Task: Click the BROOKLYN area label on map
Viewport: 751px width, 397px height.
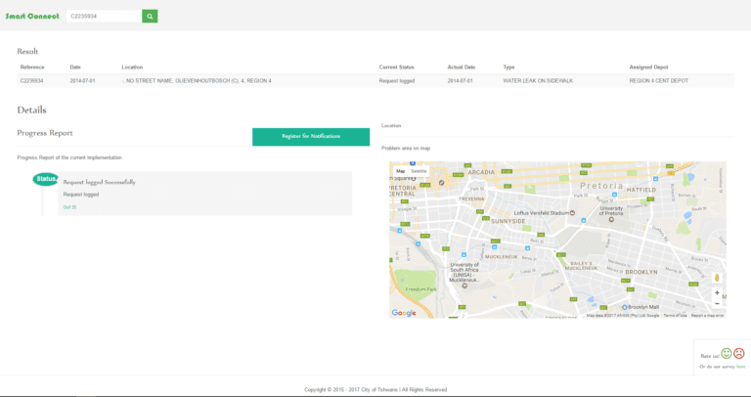Action: tap(641, 272)
